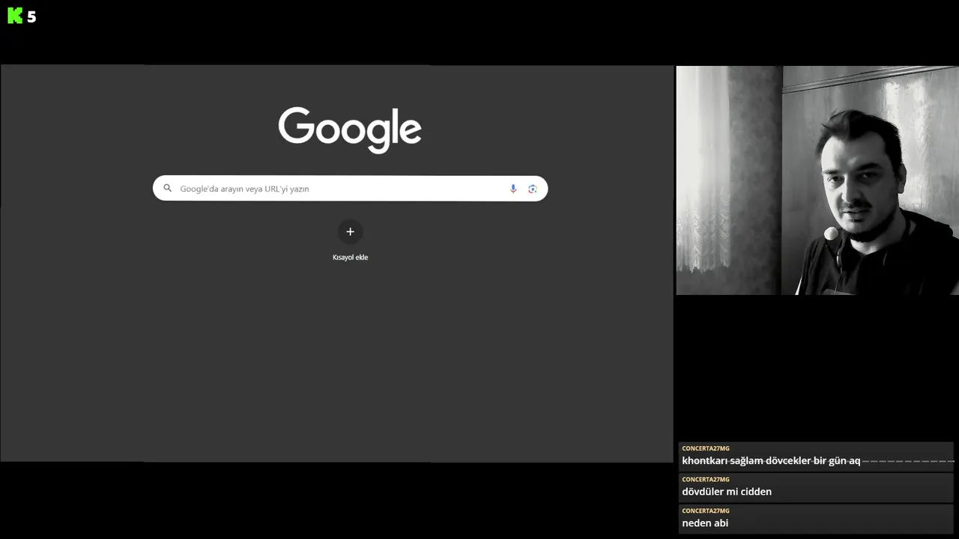Click CONCERTA27MG username above 'neden abi'
The width and height of the screenshot is (959, 539).
[705, 511]
